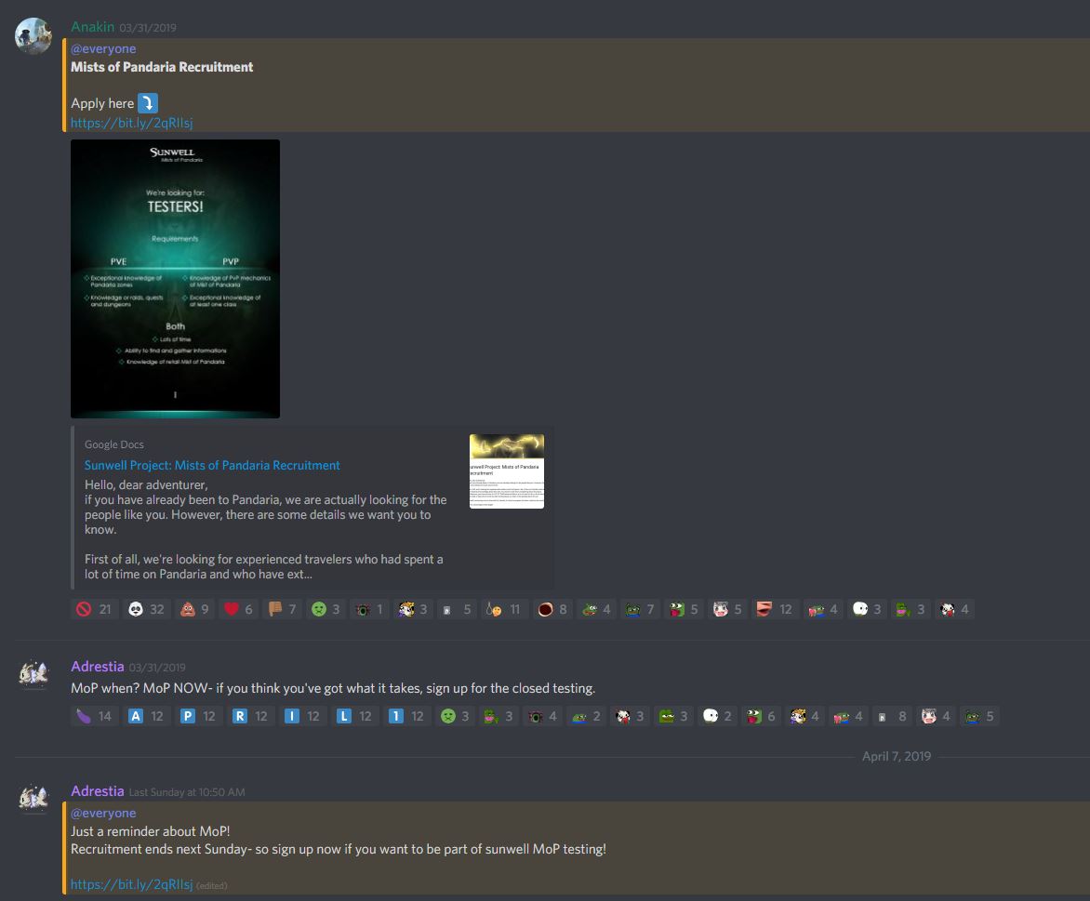Screen dimensions: 1090x901
Task: Add to the prohibited-sign reaction showing 21
Action: click(95, 609)
